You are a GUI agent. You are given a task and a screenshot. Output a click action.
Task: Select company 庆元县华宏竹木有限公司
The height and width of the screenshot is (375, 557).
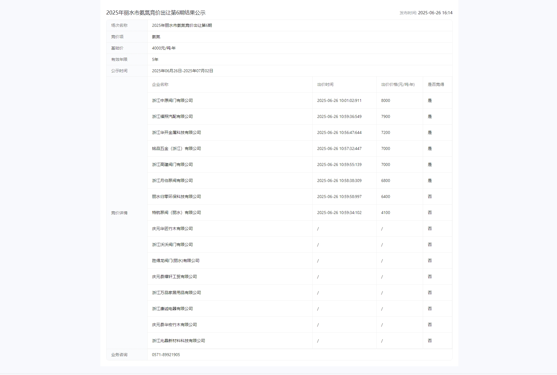pos(174,325)
